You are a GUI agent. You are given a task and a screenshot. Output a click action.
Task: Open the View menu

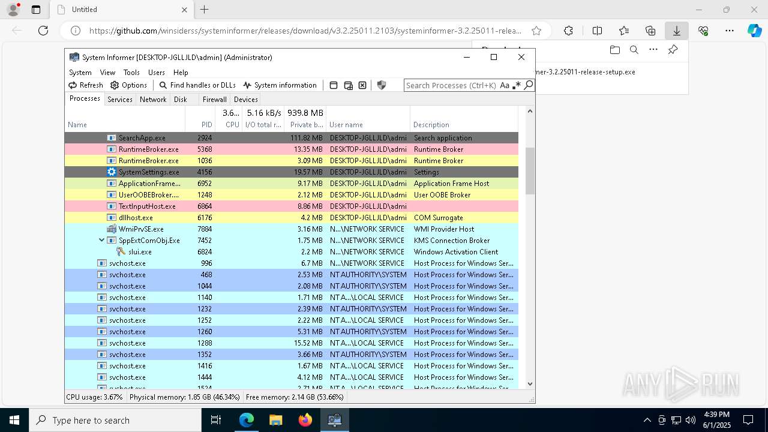point(107,72)
